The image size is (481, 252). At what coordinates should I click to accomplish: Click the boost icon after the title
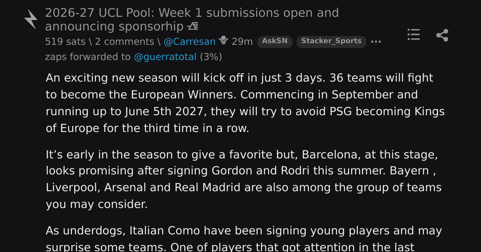(192, 26)
